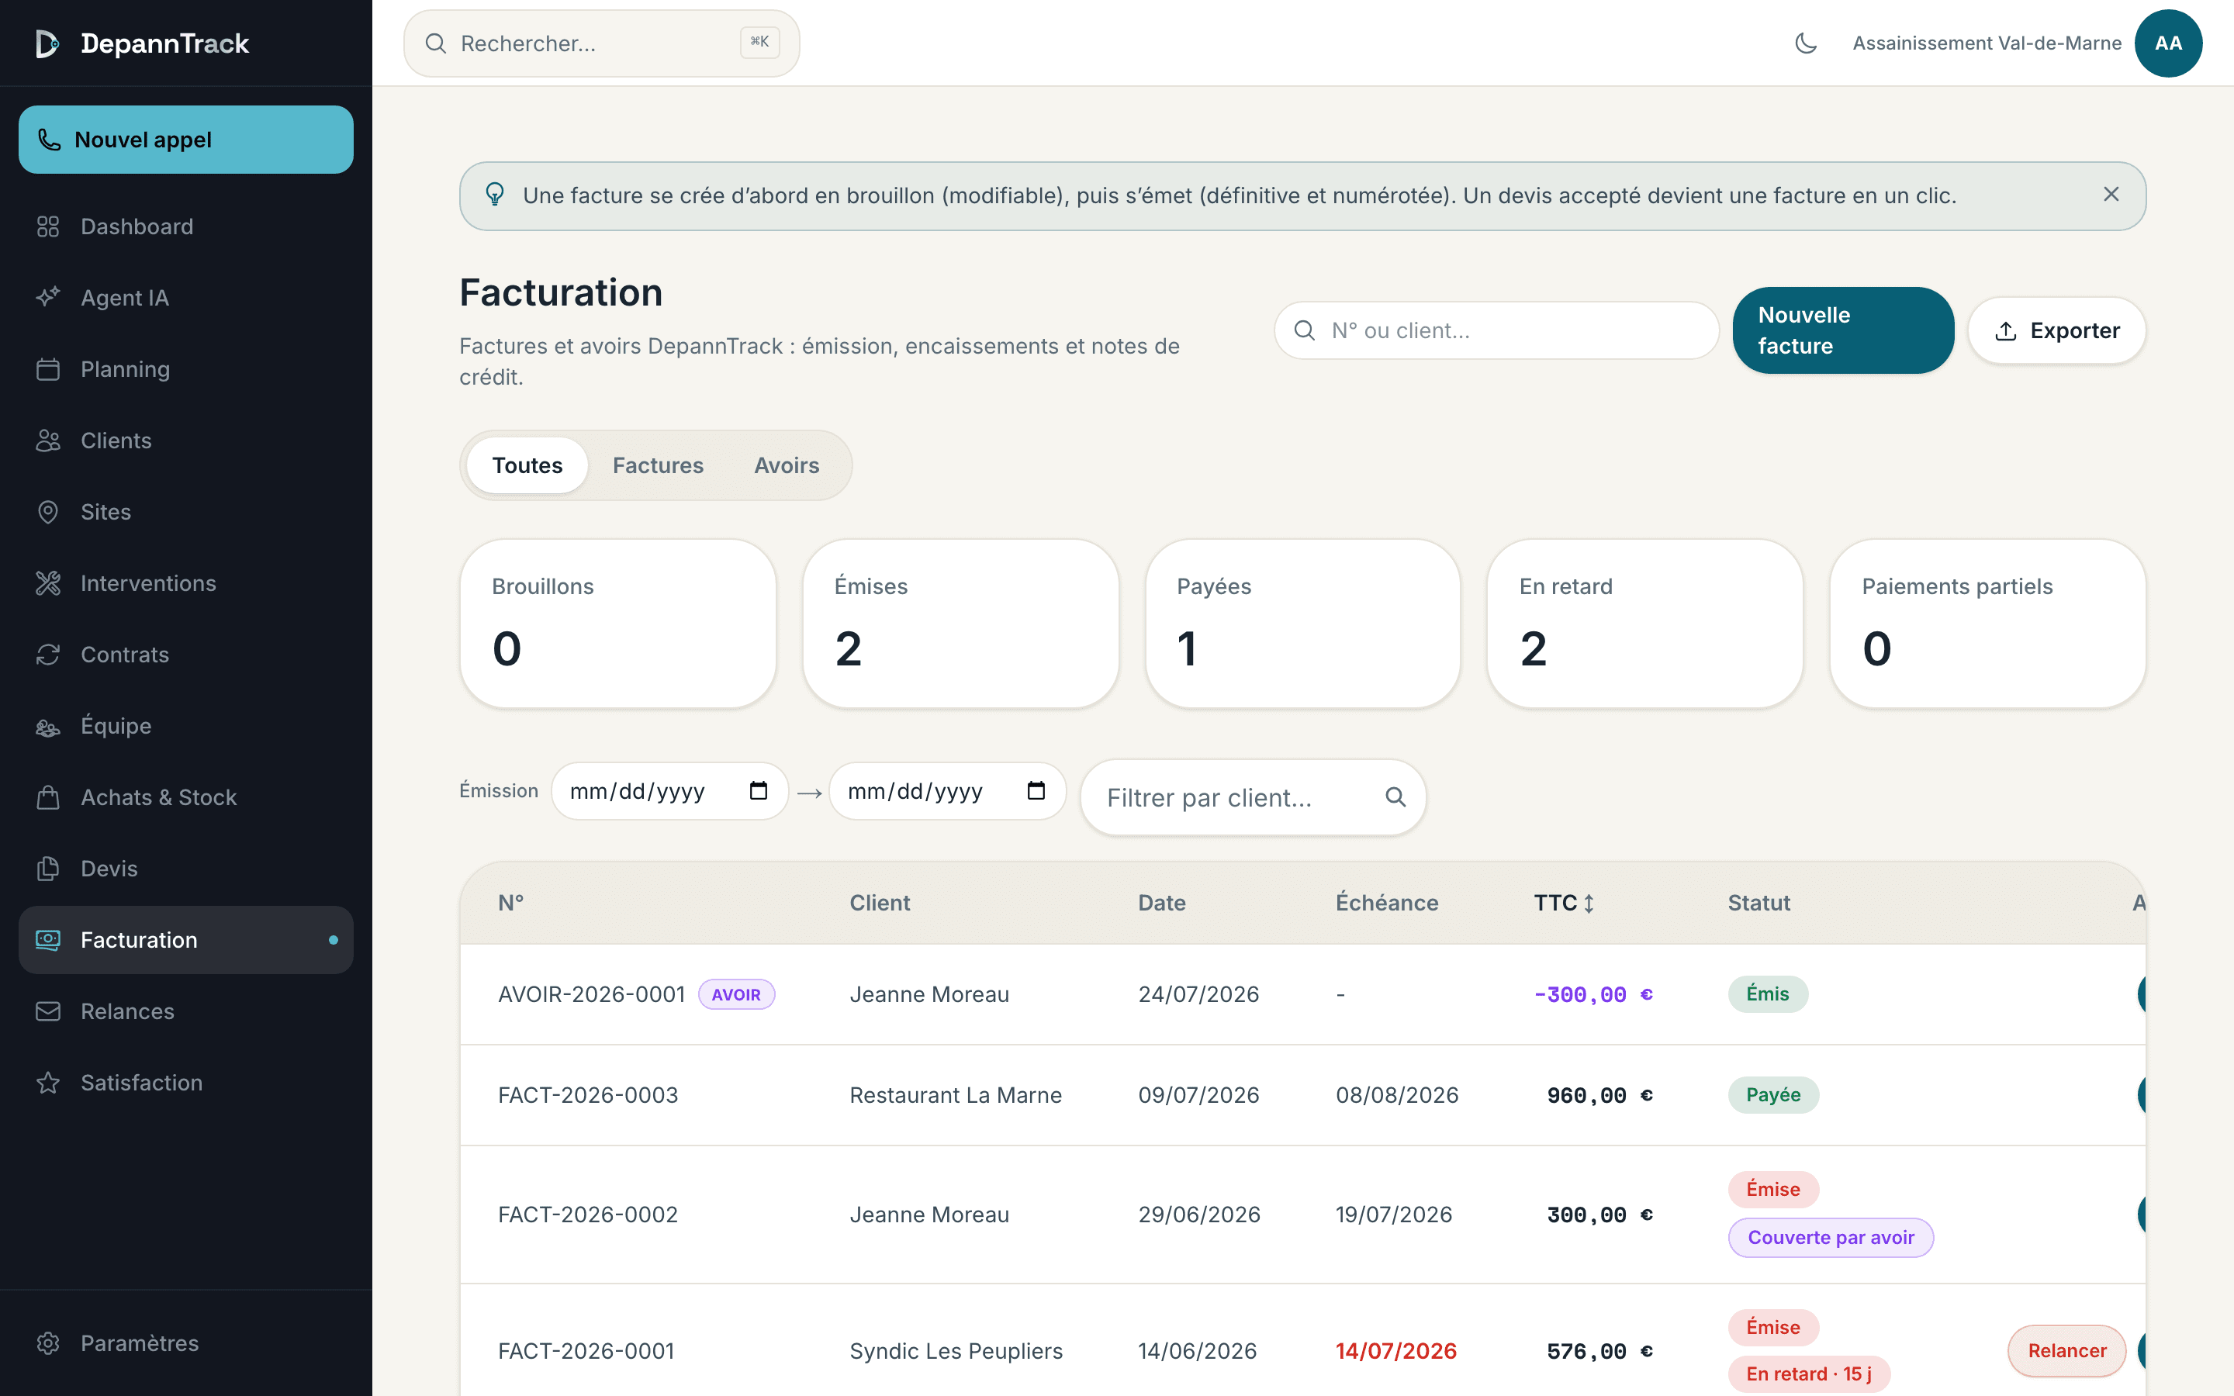Image resolution: width=2234 pixels, height=1396 pixels.
Task: Open invoice FACT-2026-0003
Action: tap(588, 1095)
